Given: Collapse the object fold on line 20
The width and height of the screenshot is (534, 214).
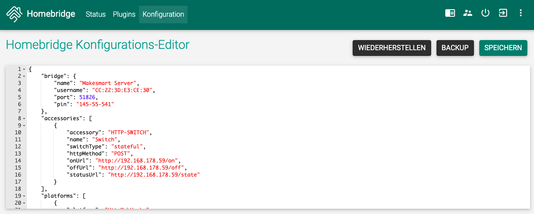Looking at the screenshot, I should 24,203.
